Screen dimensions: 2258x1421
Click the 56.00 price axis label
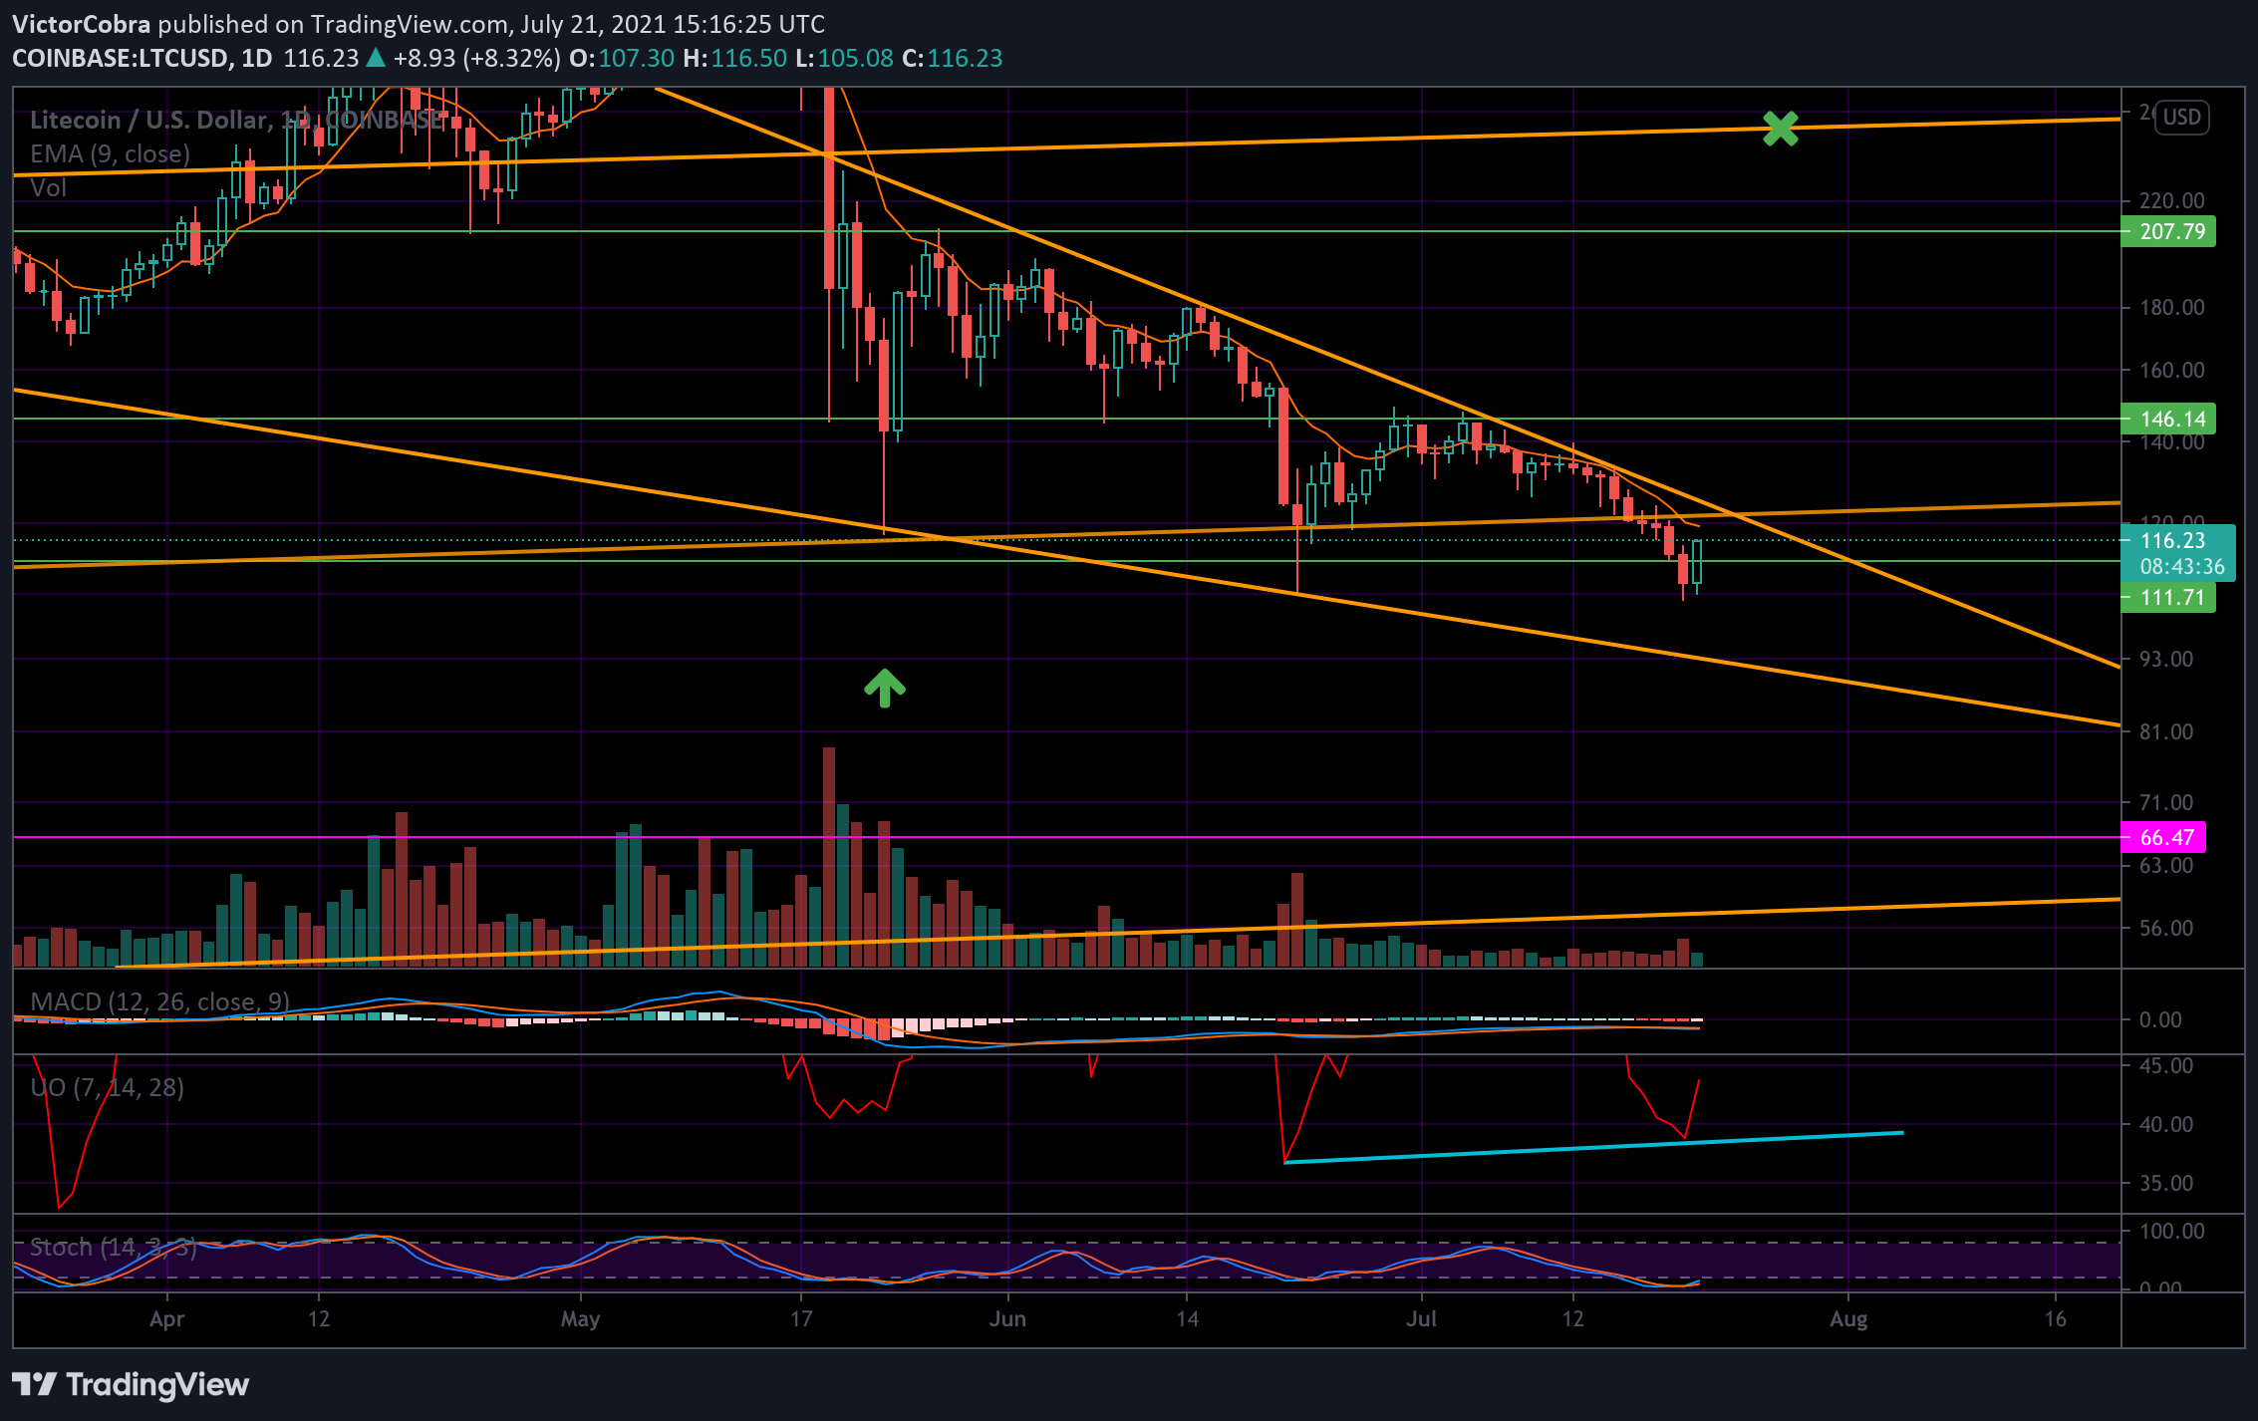pyautogui.click(x=2166, y=928)
